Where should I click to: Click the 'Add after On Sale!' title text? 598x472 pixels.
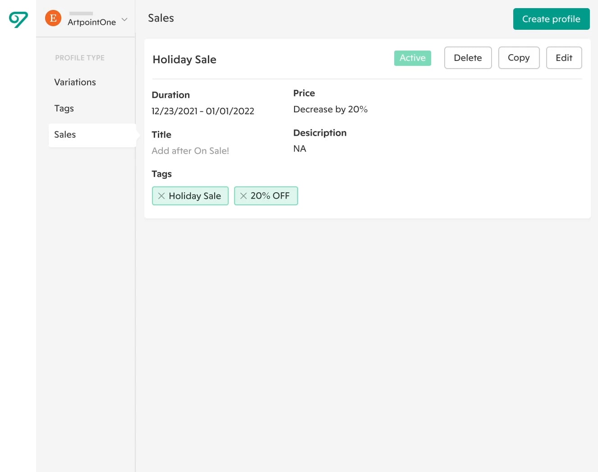(190, 151)
